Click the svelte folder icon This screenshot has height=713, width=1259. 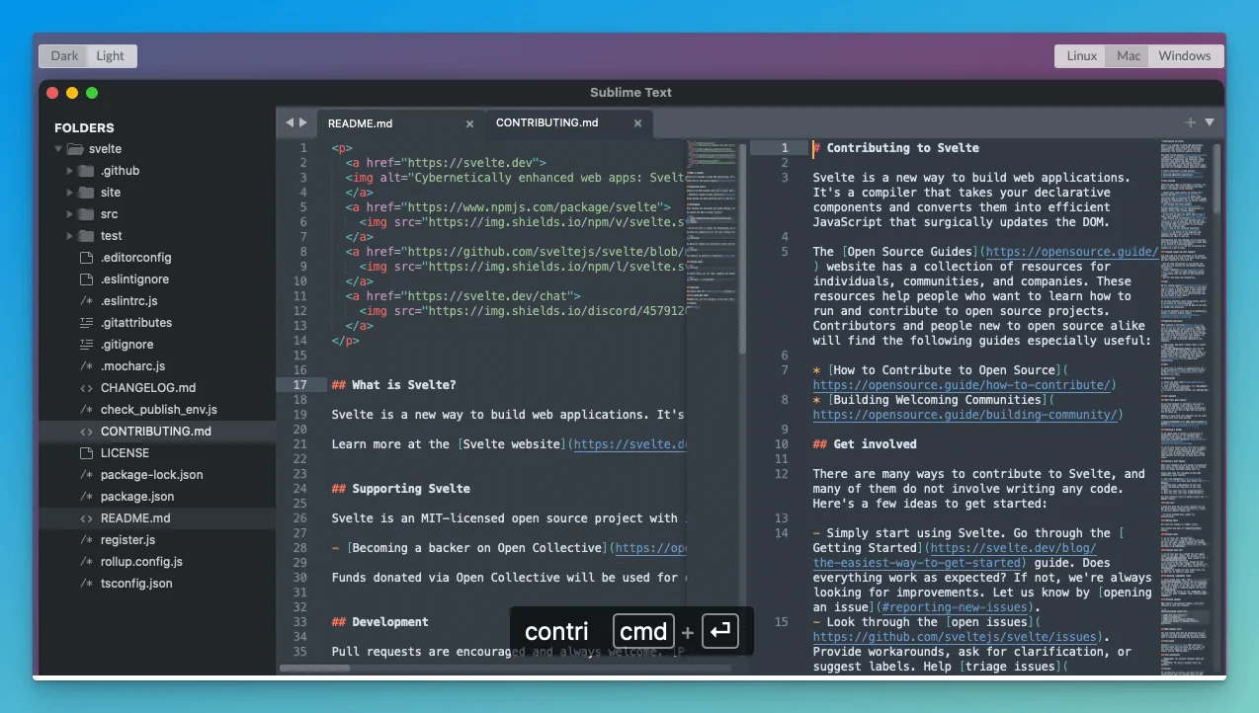click(74, 149)
